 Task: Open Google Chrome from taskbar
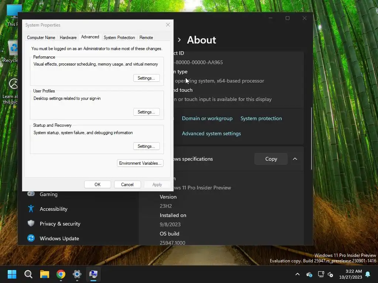pos(61,274)
